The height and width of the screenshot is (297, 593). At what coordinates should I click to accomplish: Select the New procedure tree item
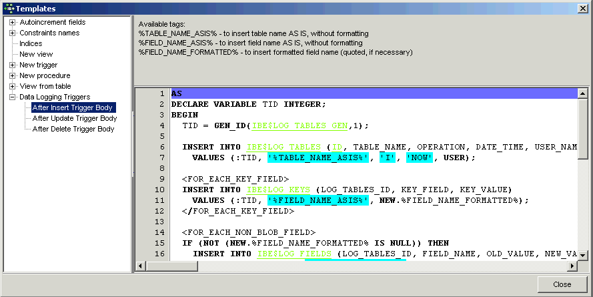[x=45, y=75]
